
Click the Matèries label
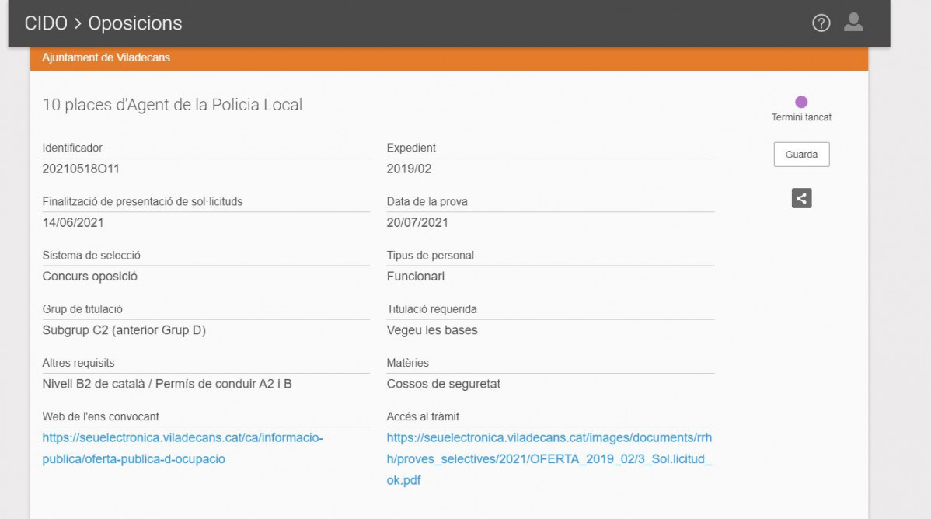click(407, 363)
